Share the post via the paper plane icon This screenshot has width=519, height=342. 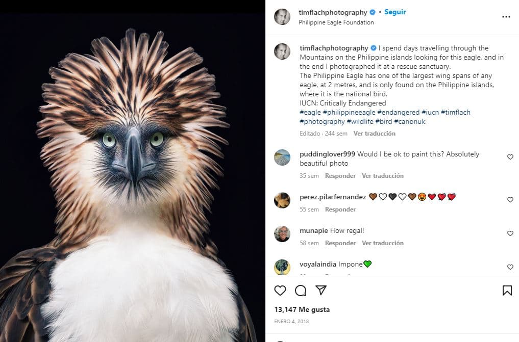[321, 290]
